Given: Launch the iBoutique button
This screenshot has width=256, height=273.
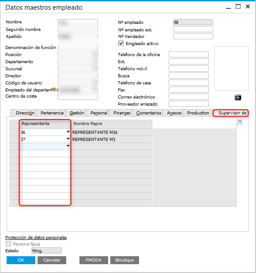Looking at the screenshot, I should (x=124, y=260).
